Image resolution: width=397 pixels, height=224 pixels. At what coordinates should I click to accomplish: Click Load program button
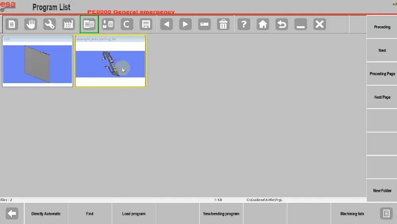[134, 214]
